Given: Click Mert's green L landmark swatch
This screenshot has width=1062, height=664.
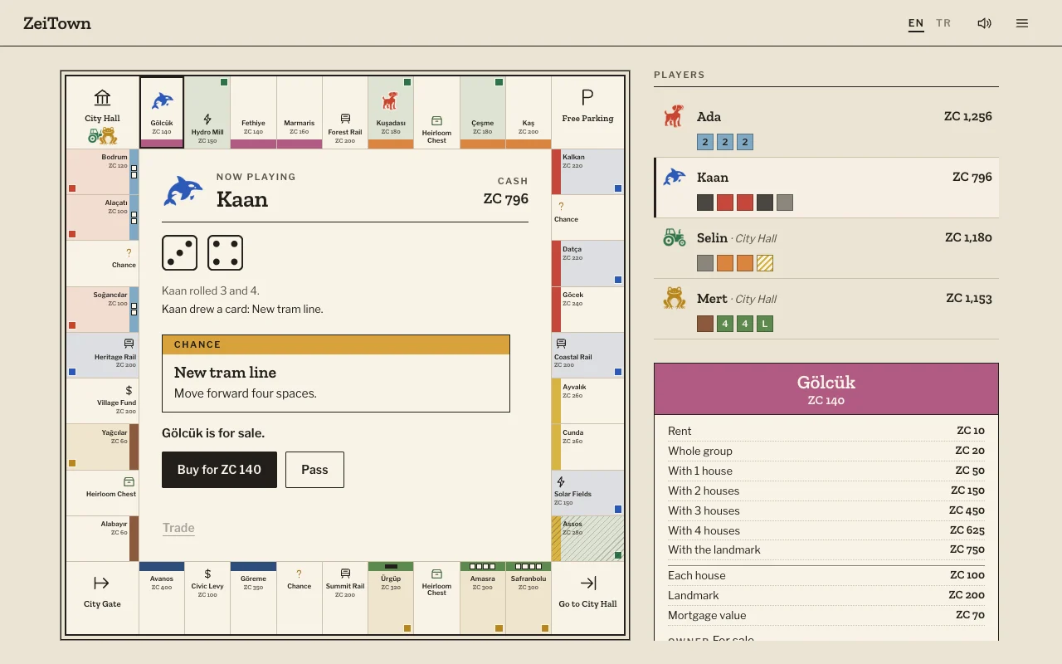Looking at the screenshot, I should (765, 324).
